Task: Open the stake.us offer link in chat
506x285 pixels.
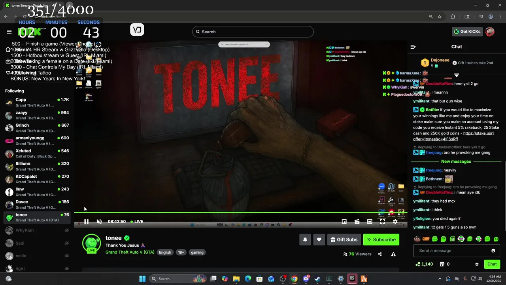Action: tap(453, 136)
